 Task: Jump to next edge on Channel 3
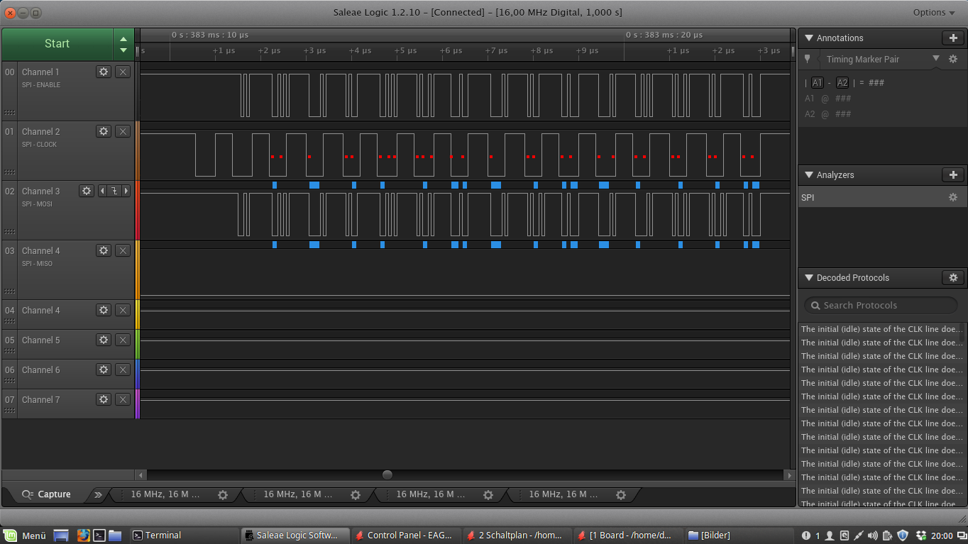click(126, 191)
